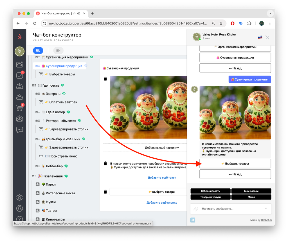The image size is (288, 243).
Task: Delete the 'Выбрать товары' button via trash icon
Action: [x=105, y=192]
